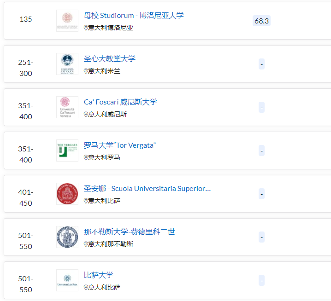
Task: Open the 母校 Studiorum - 博洛尼亚大学 link
Action: click(x=134, y=15)
